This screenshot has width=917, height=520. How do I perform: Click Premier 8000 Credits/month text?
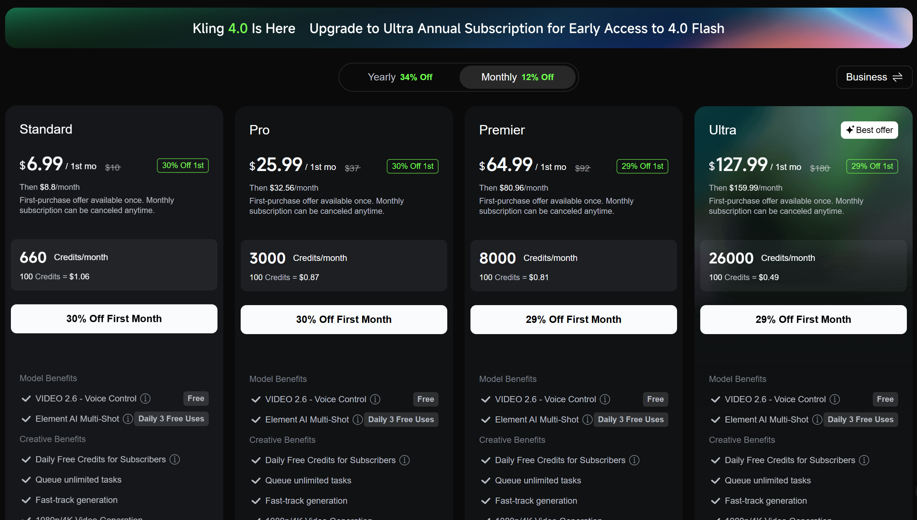[x=528, y=258]
